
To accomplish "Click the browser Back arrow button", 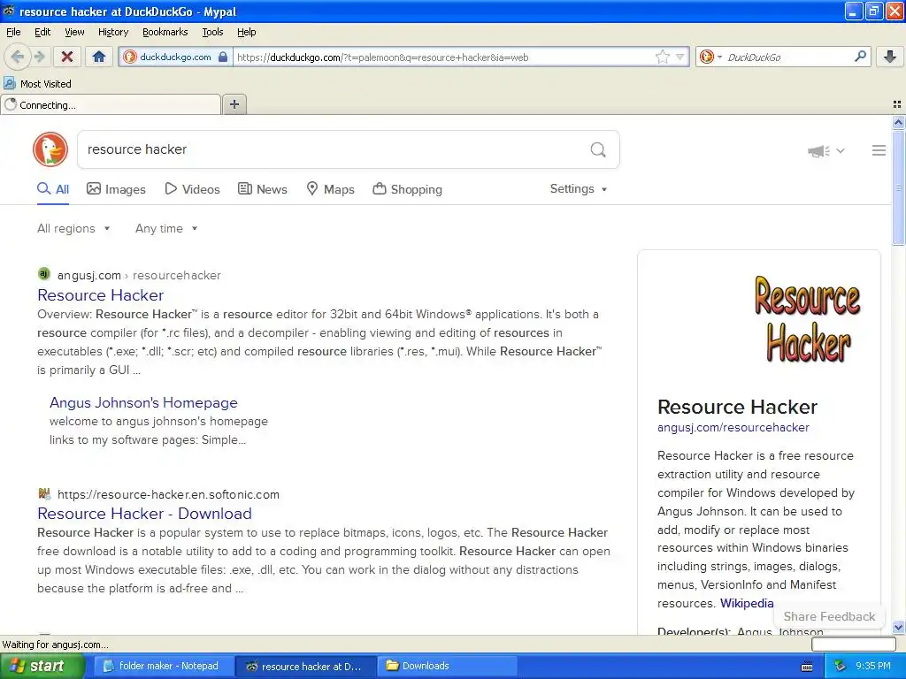I will 17,57.
